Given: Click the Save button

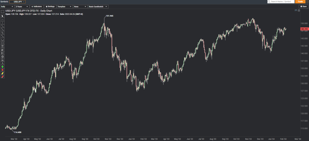Looking at the screenshot, I should click(303, 6).
